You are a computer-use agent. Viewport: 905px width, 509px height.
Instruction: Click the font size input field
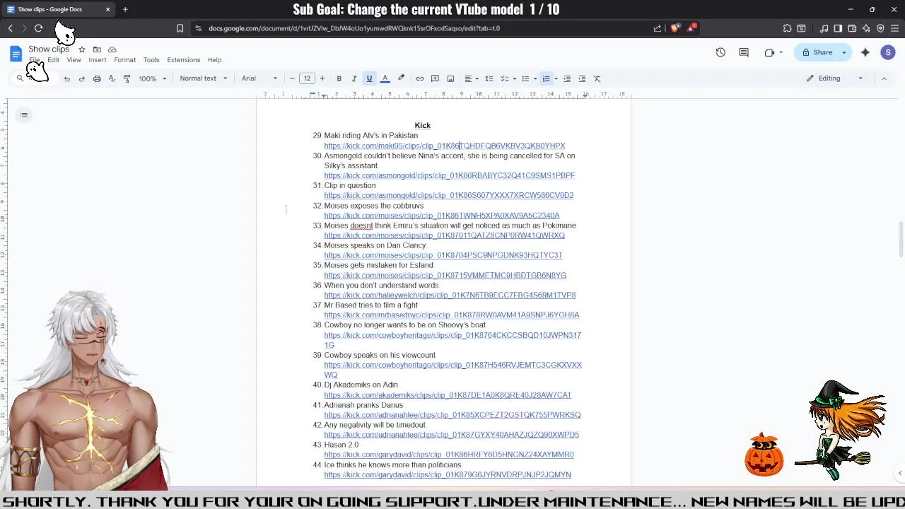[307, 78]
